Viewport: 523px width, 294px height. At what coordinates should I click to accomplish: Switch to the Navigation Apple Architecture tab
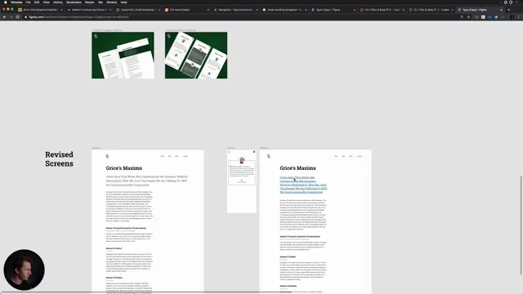[x=235, y=10]
